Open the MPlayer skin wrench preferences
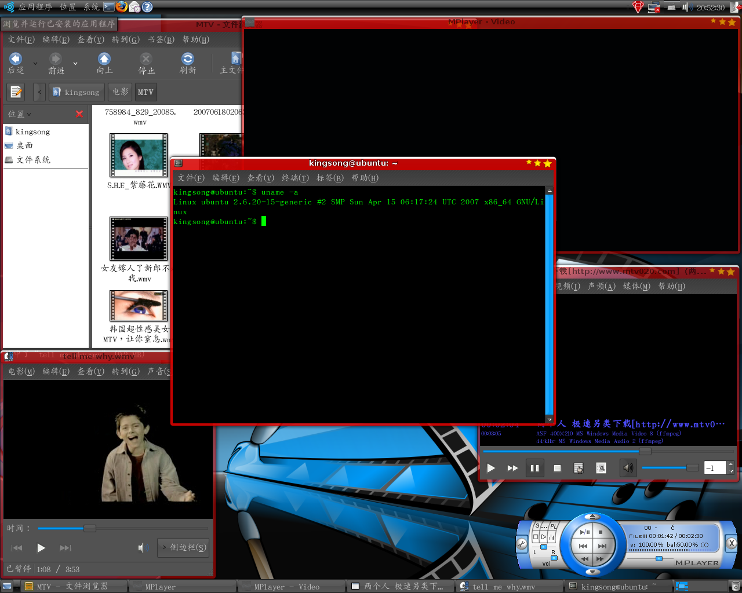Image resolution: width=742 pixels, height=593 pixels. coord(522,543)
